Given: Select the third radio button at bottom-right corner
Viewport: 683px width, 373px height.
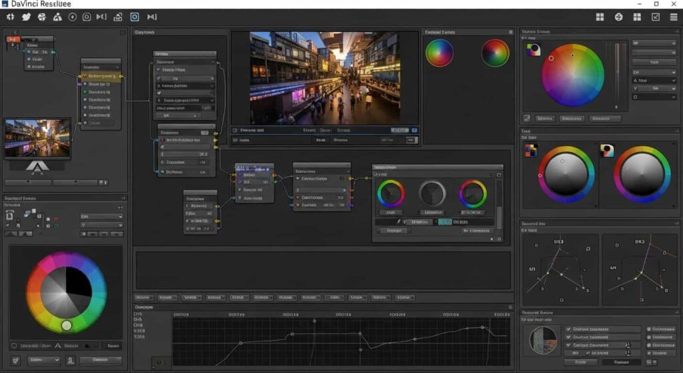Looking at the screenshot, I should click(x=648, y=345).
